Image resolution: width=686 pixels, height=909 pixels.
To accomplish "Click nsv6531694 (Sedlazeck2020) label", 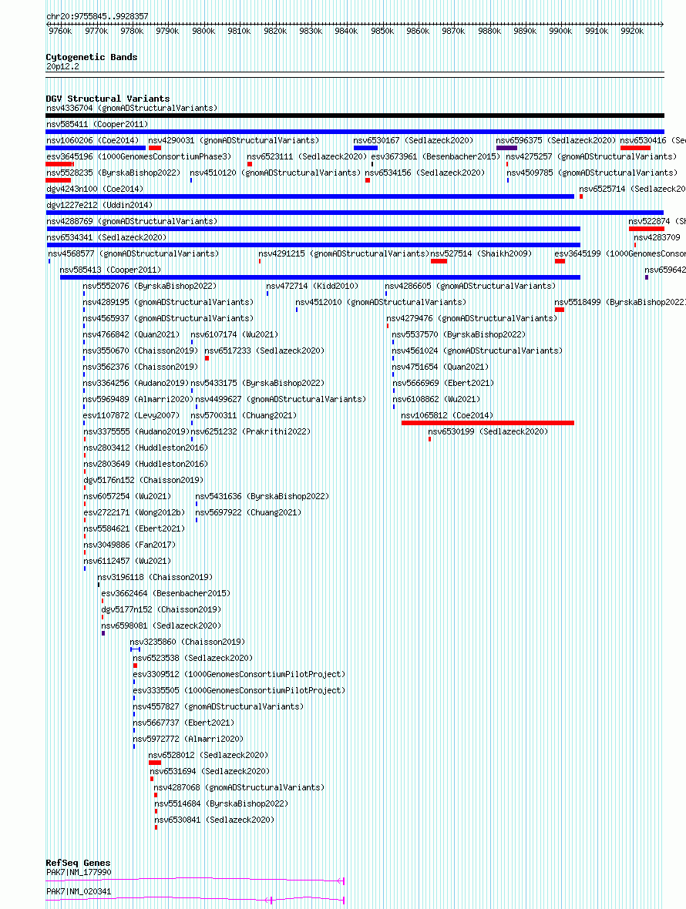I will tap(210, 773).
